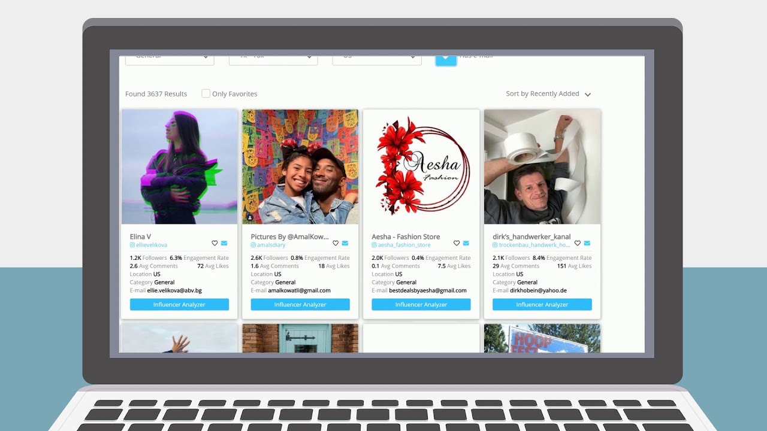Click the Instagram icon beside aesha_fashion_store
767x431 pixels.
[375, 245]
